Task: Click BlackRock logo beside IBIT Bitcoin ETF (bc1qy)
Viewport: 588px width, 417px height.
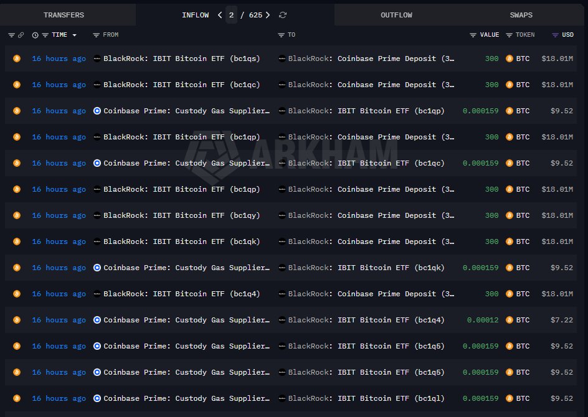Action: tap(97, 215)
